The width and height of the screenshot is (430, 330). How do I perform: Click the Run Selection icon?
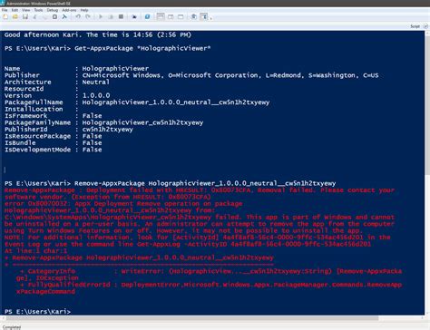pos(111,16)
